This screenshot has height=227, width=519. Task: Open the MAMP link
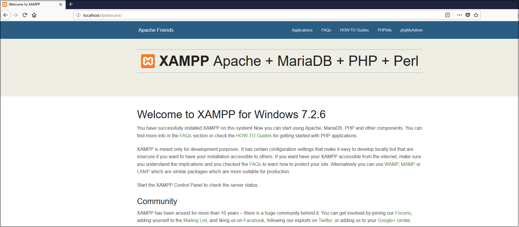click(408, 164)
